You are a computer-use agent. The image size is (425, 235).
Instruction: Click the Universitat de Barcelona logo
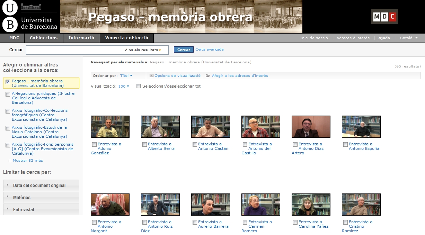[x=30, y=17]
